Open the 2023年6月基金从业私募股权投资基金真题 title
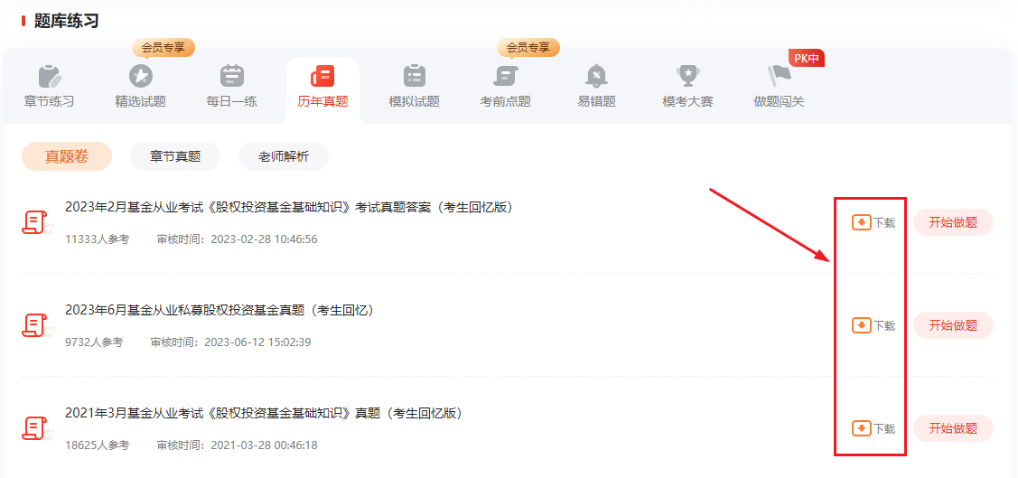 (x=219, y=311)
